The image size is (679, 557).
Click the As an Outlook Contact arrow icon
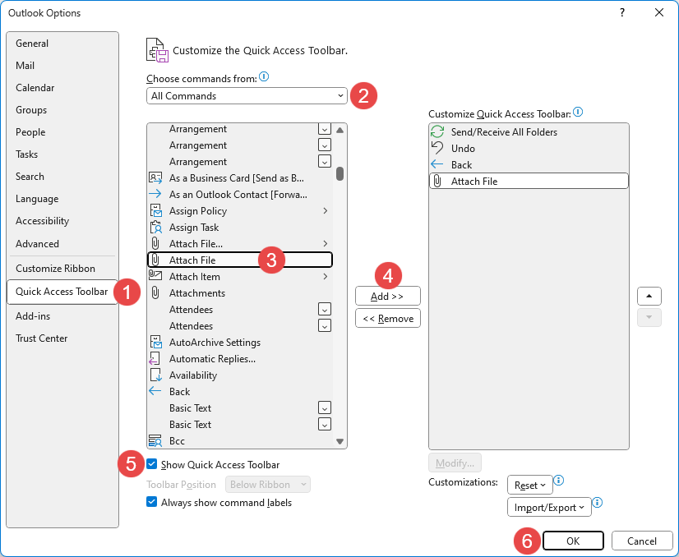155,194
